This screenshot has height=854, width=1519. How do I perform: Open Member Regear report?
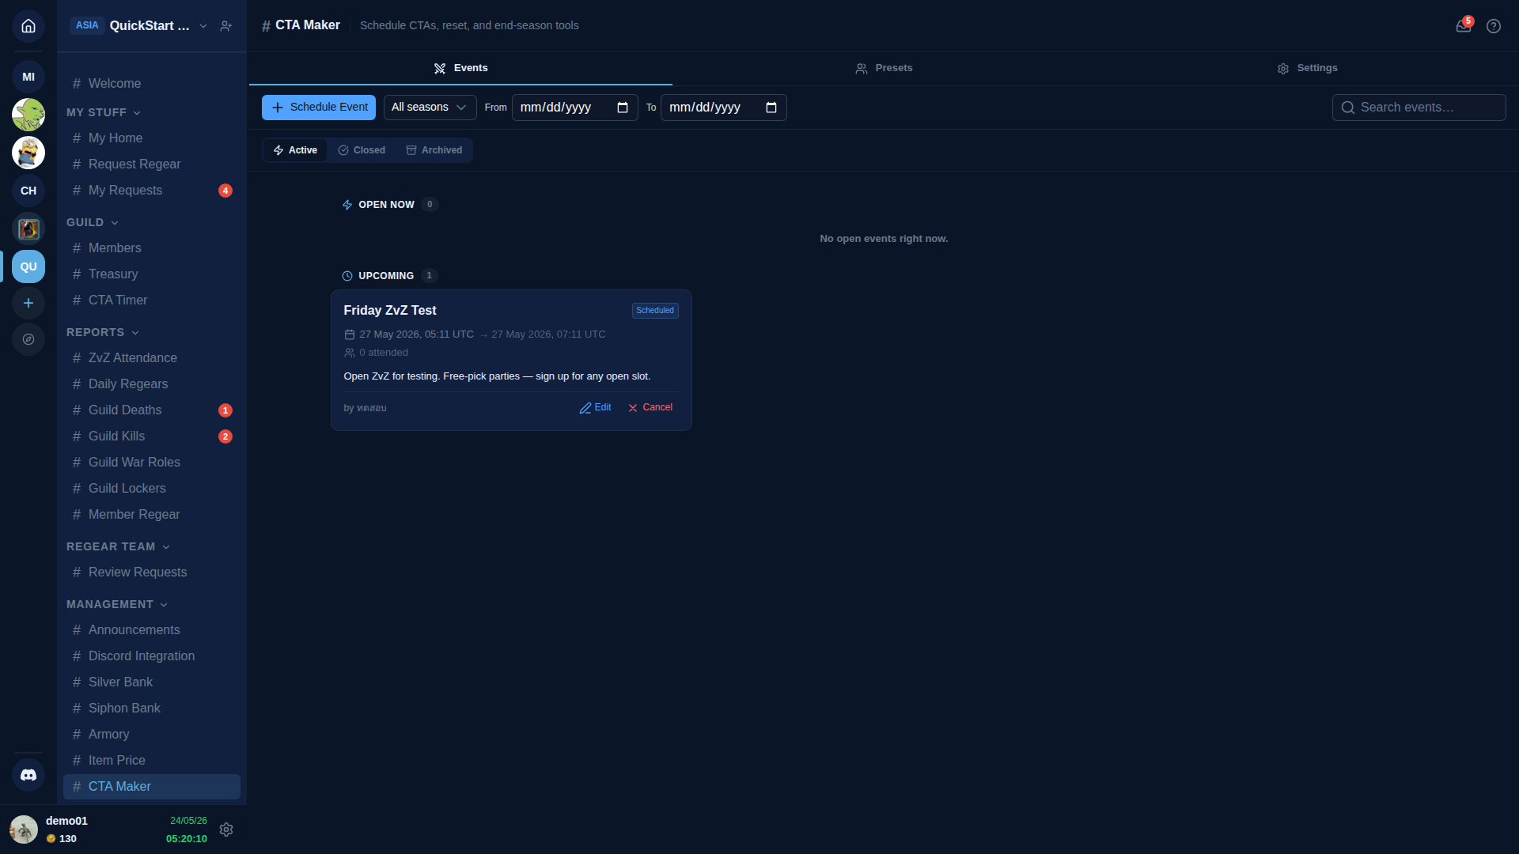(152, 515)
